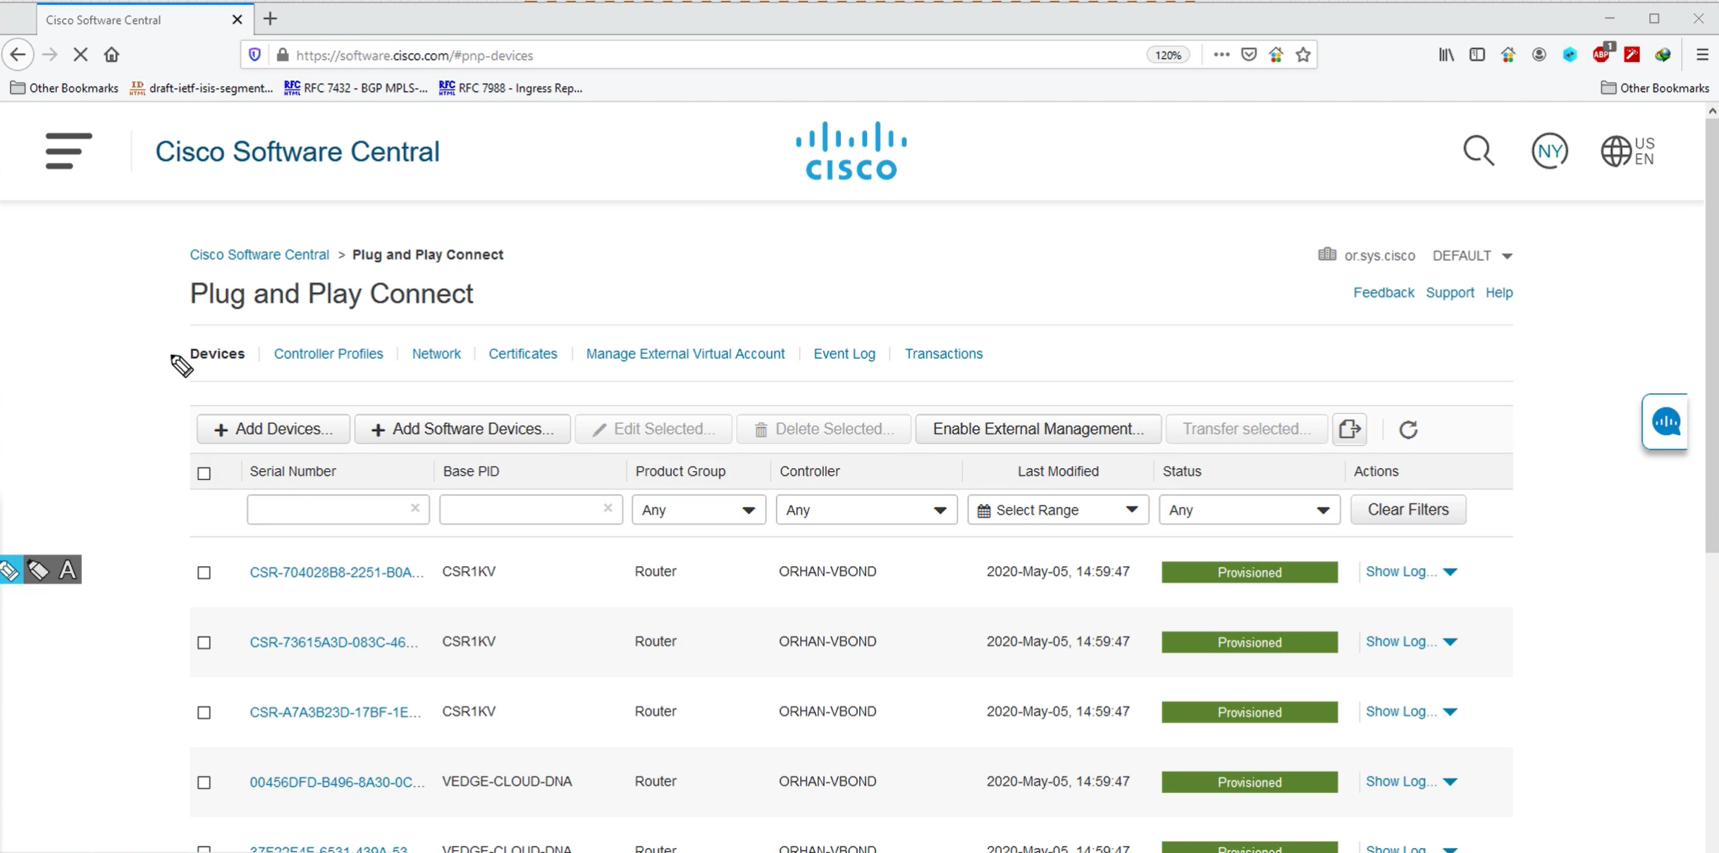Open the NY user profile icon
The image size is (1719, 853).
[x=1549, y=151]
